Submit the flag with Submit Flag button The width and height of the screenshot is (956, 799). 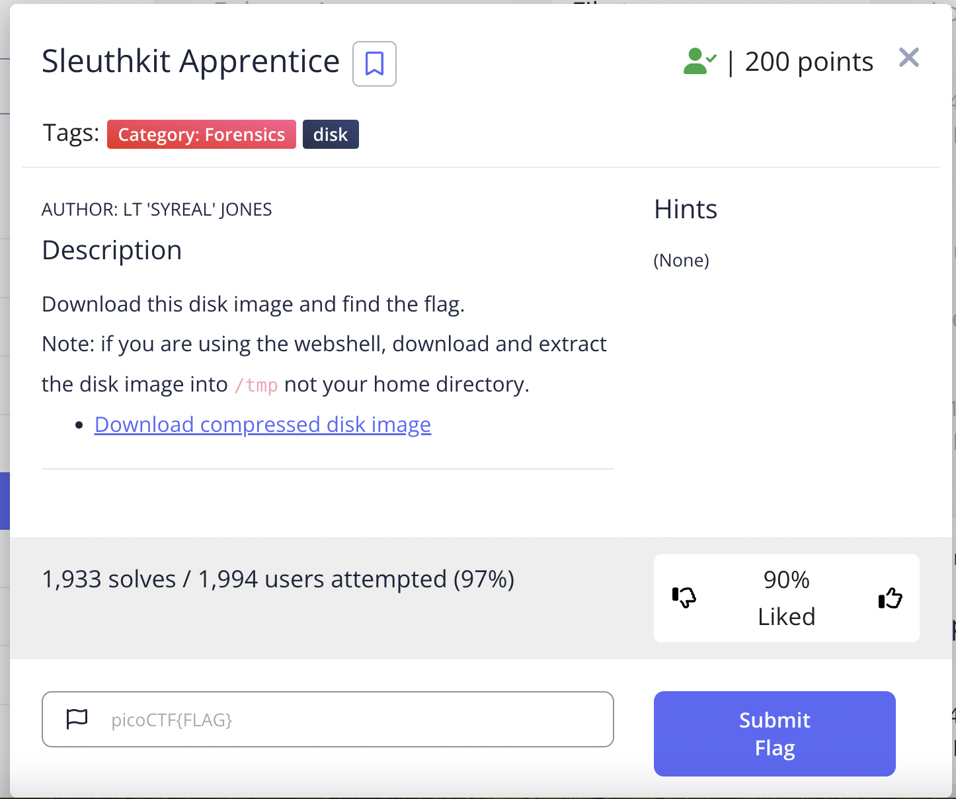pos(774,734)
